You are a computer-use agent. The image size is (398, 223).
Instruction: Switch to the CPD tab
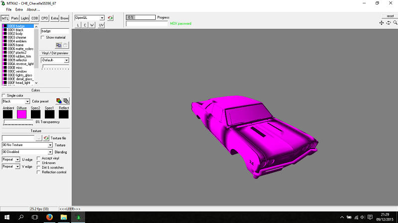[44, 18]
